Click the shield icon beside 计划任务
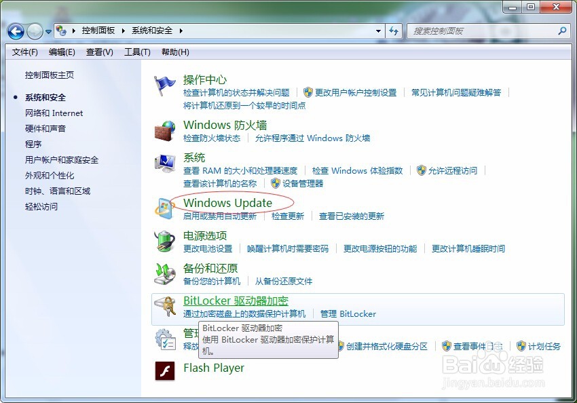This screenshot has height=403, width=577. tap(521, 346)
